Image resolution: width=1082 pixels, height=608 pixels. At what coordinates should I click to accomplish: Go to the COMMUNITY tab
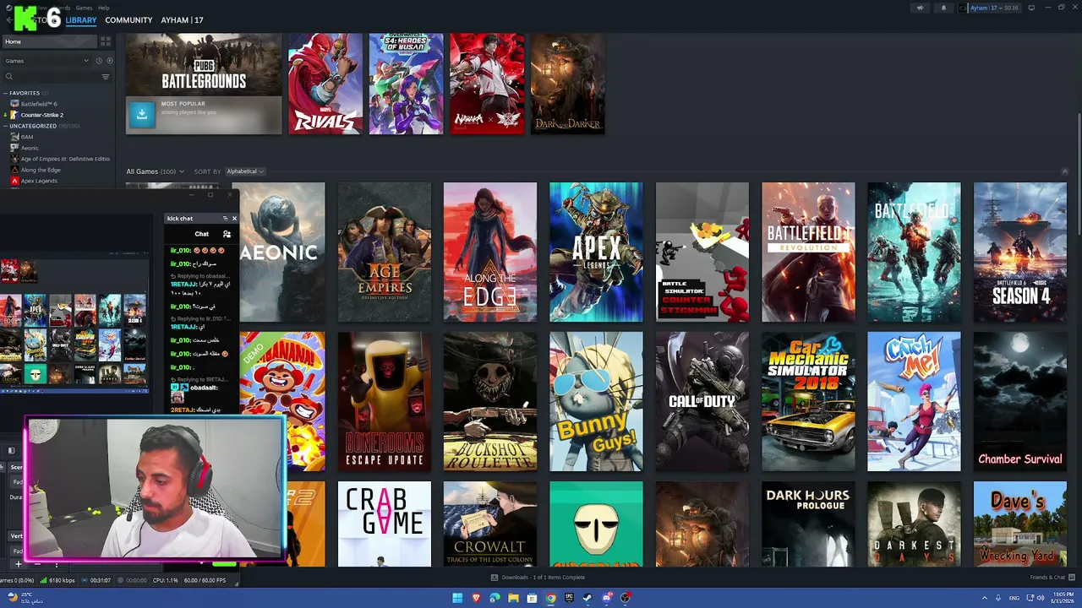(x=128, y=19)
